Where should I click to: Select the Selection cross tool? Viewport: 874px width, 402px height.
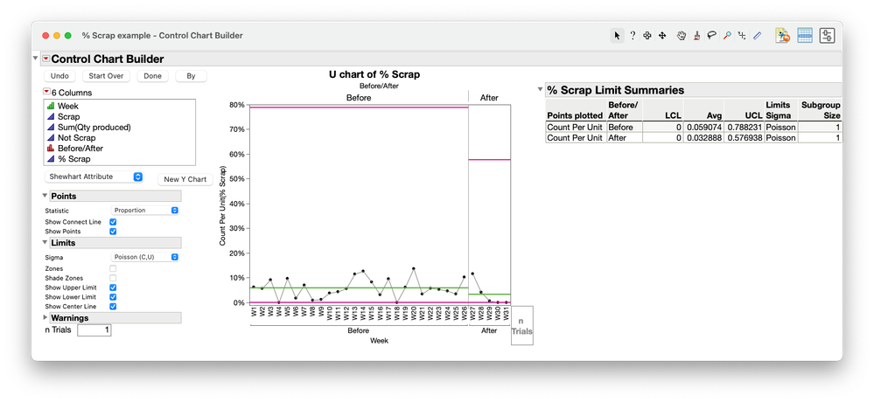click(x=647, y=36)
